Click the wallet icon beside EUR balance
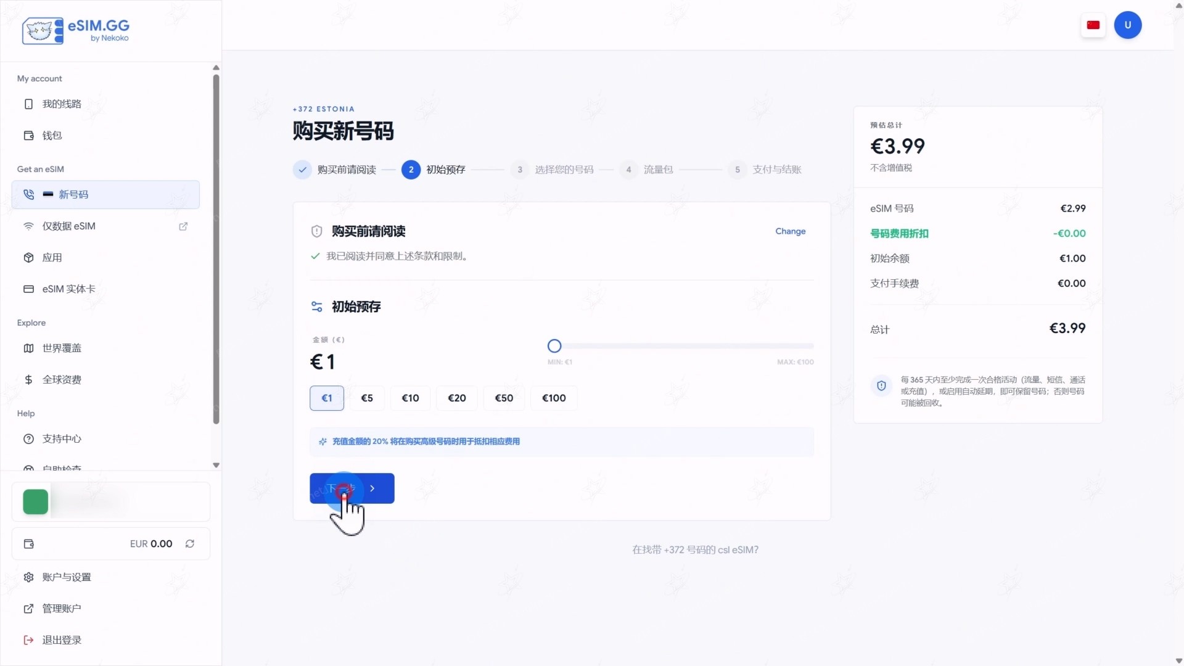This screenshot has height=666, width=1184. pyautogui.click(x=28, y=543)
